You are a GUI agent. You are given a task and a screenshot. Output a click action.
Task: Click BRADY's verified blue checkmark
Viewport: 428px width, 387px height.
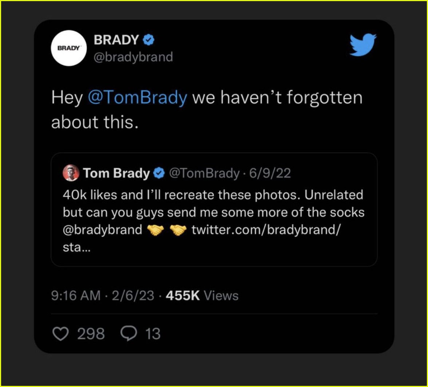click(149, 40)
